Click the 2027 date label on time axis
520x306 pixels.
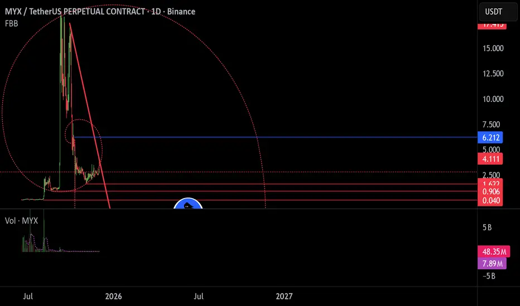tap(284, 297)
